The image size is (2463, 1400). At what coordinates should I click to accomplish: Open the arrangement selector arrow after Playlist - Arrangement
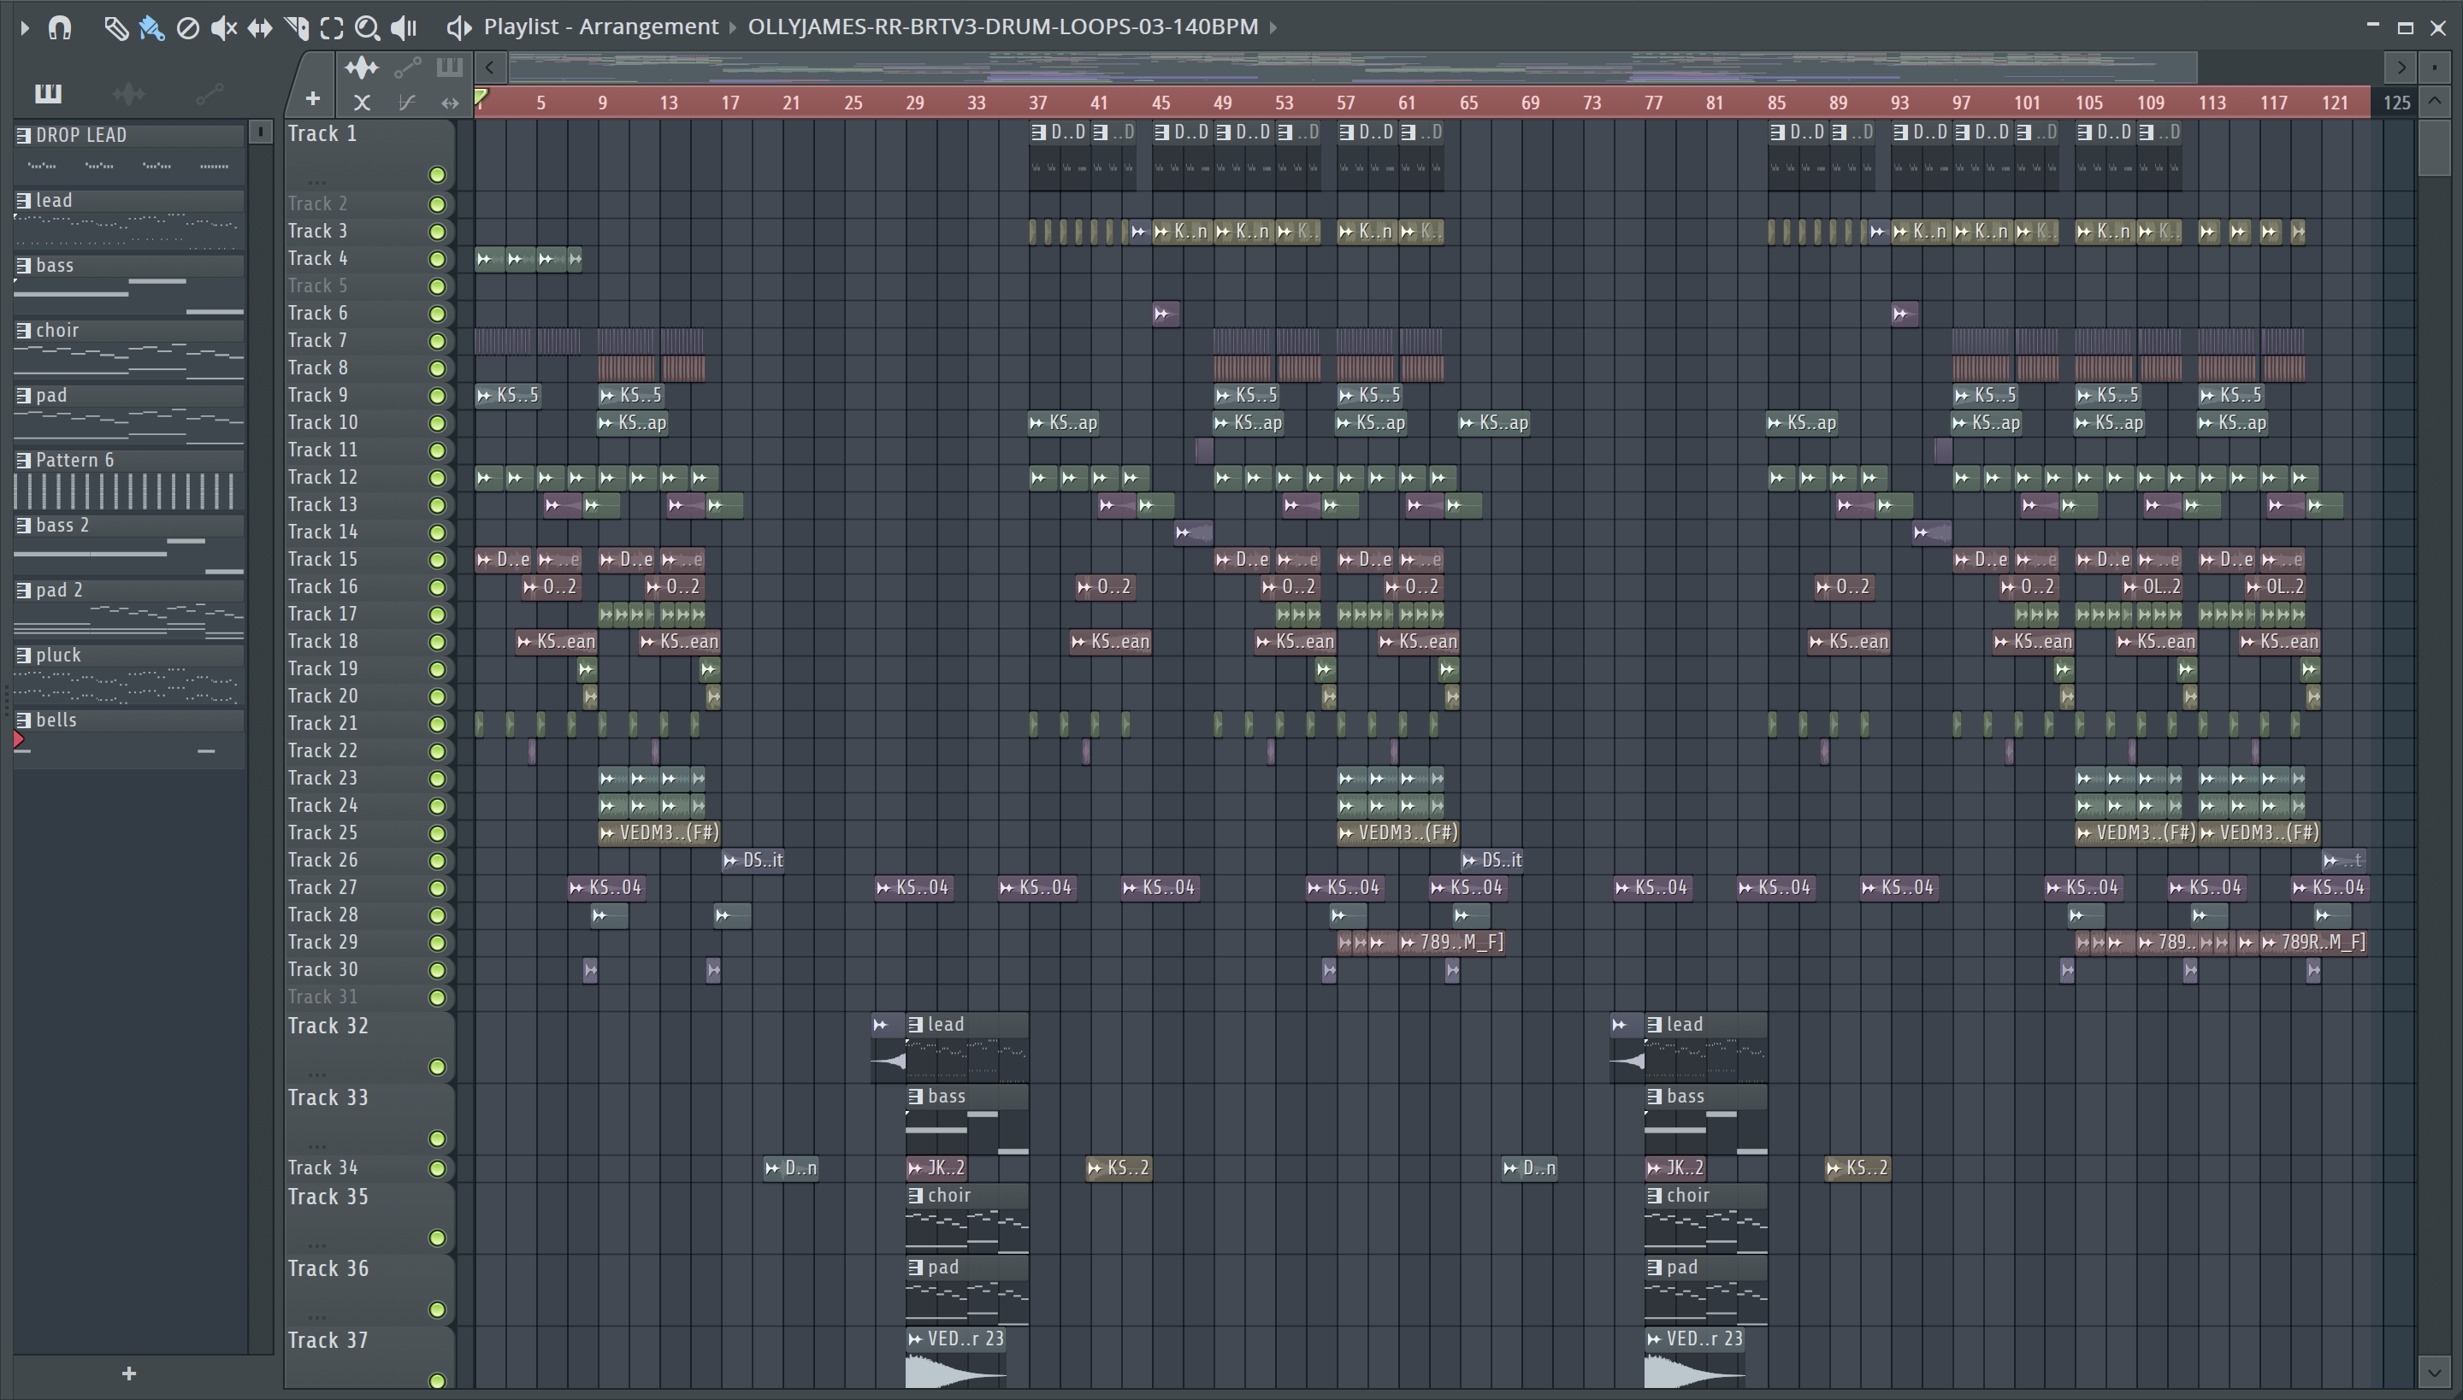733,27
